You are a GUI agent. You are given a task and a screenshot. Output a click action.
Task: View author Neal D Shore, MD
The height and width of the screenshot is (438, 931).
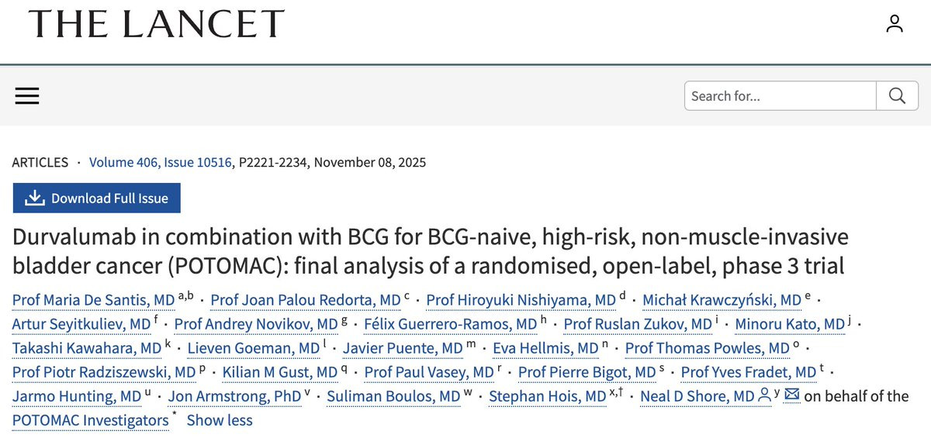click(x=697, y=396)
